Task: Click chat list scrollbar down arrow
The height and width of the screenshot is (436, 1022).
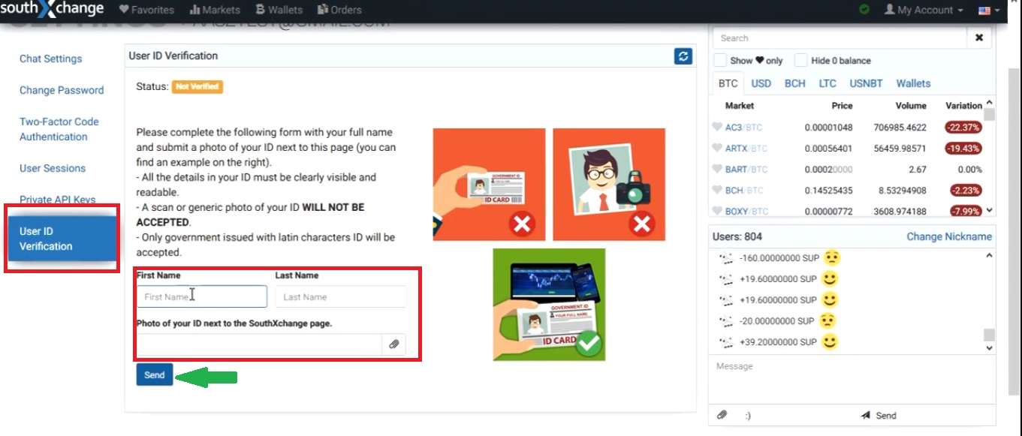Action: click(989, 348)
